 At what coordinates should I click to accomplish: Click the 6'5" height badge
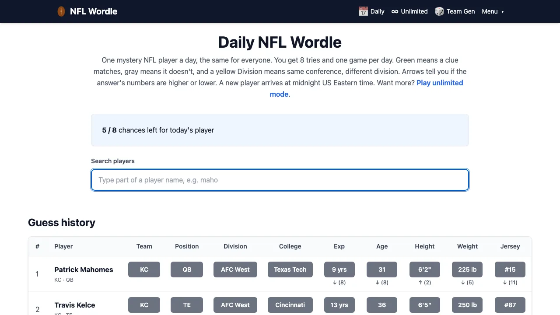425,305
